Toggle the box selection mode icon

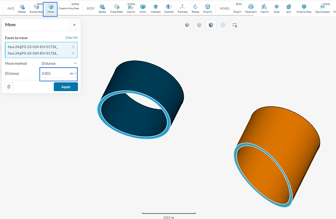[235, 25]
